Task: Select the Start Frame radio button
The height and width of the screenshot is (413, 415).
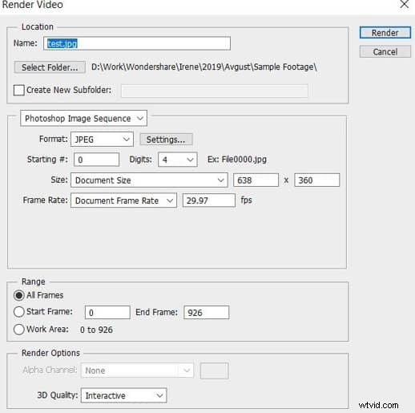Action: [x=19, y=312]
